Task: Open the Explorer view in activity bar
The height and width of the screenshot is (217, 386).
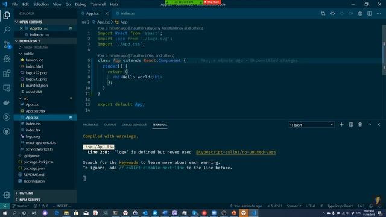Action: tap(7, 16)
